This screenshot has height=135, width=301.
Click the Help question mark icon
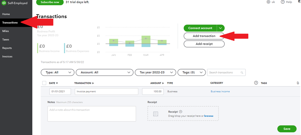coord(283,2)
